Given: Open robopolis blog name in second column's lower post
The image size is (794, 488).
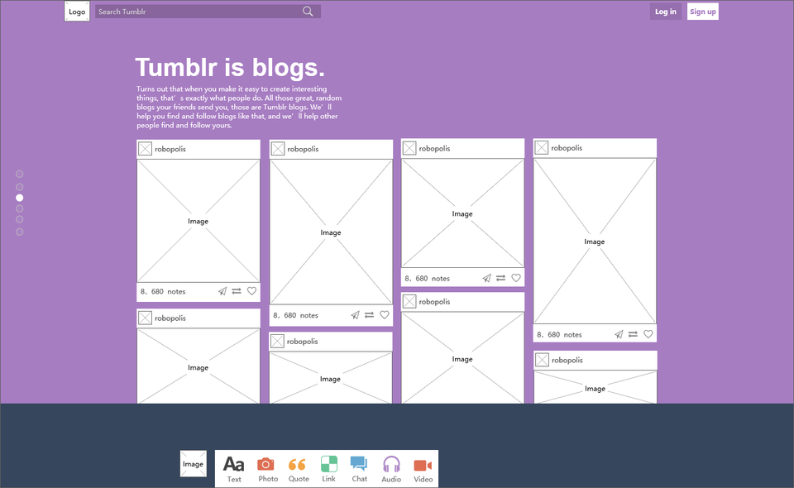Looking at the screenshot, I should tap(303, 342).
